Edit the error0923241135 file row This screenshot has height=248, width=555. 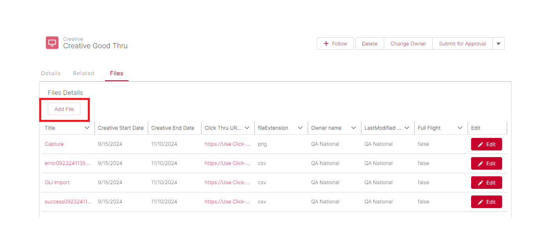click(486, 163)
